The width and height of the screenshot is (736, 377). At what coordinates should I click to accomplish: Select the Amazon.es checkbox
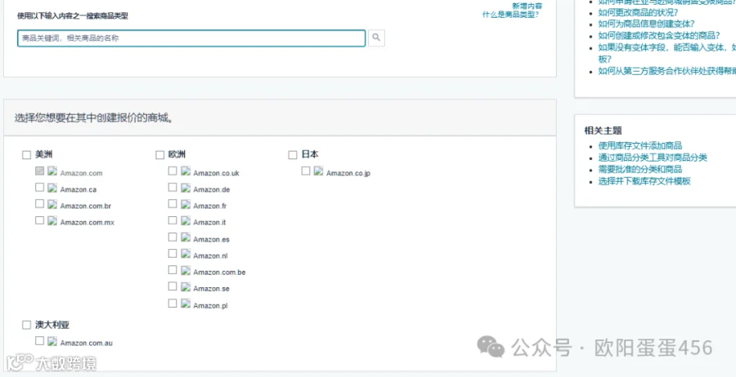coord(173,237)
